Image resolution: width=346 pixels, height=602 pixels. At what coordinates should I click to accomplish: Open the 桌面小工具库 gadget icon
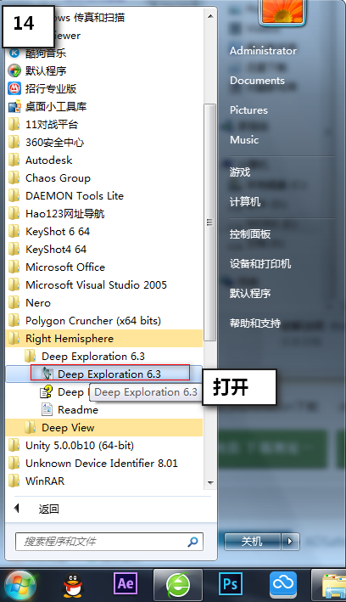14,106
